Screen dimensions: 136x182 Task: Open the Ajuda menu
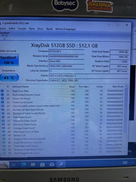click(49, 29)
